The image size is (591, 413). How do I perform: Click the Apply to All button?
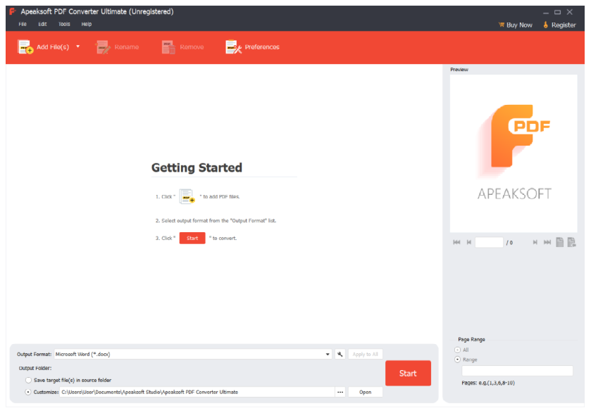[365, 355]
